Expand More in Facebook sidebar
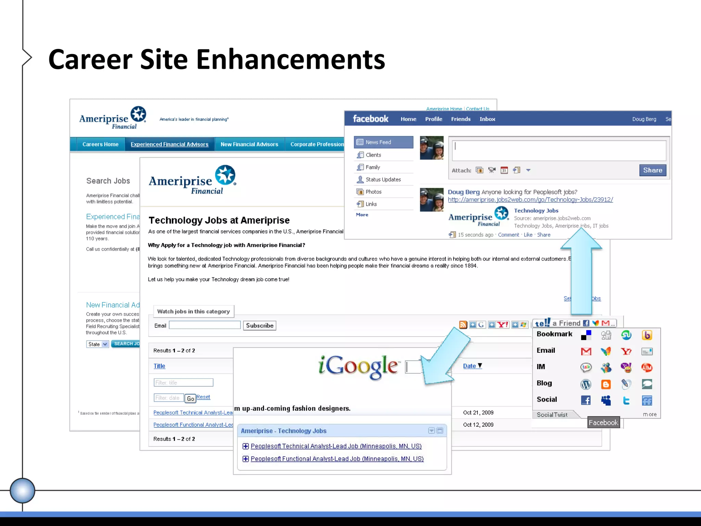The height and width of the screenshot is (526, 701). click(x=362, y=215)
